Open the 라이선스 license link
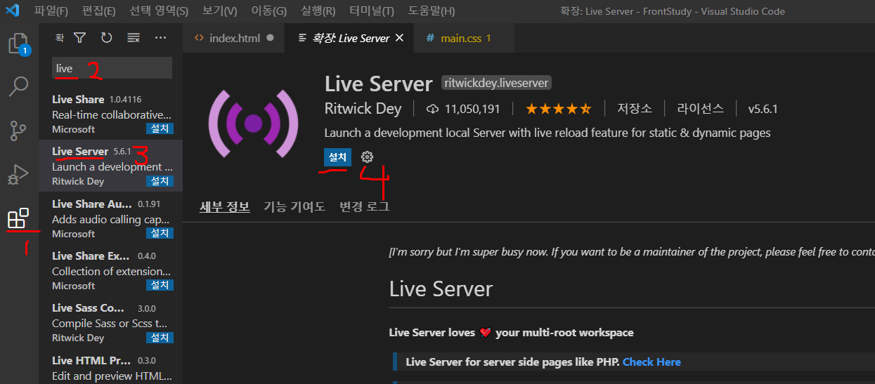Viewport: 875px width, 384px height. click(700, 109)
